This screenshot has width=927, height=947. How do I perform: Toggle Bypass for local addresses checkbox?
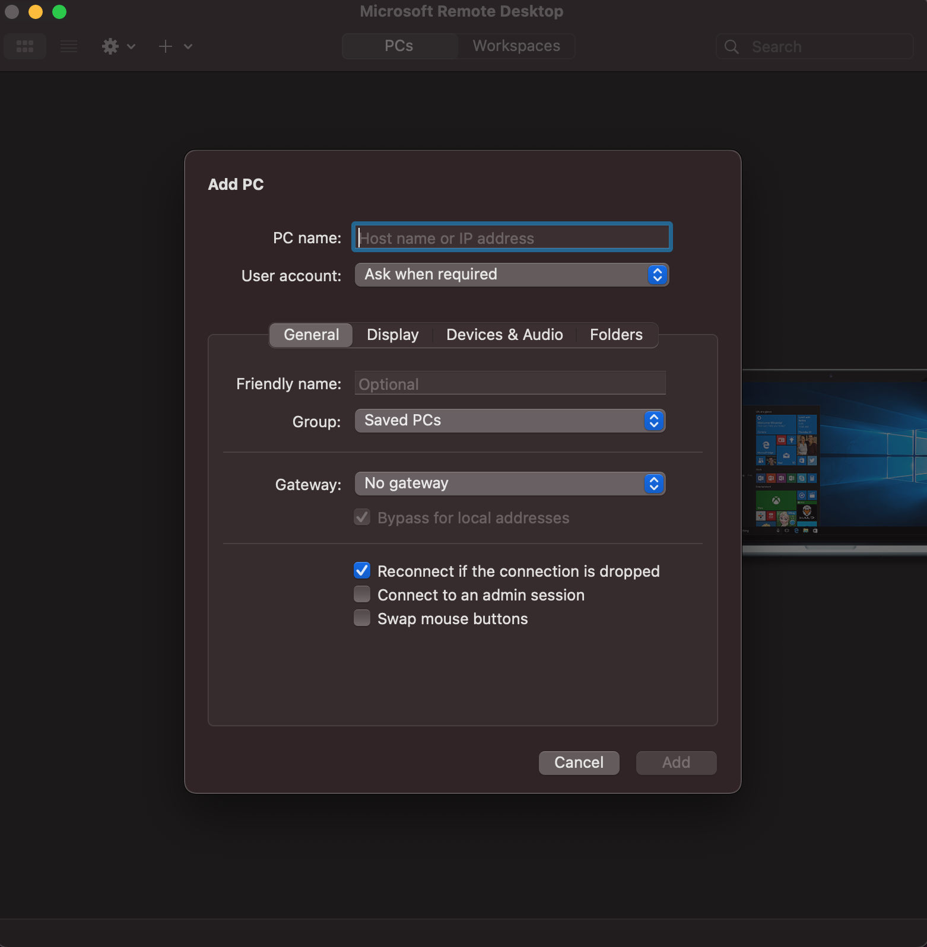(362, 517)
